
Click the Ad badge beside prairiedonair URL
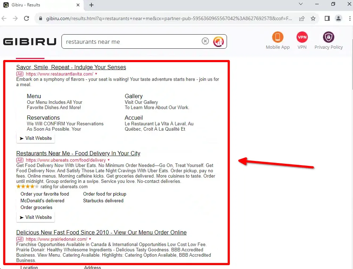(x=20, y=239)
